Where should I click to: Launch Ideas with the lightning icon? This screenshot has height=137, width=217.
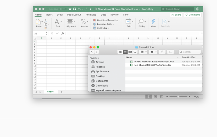(x=153, y=22)
